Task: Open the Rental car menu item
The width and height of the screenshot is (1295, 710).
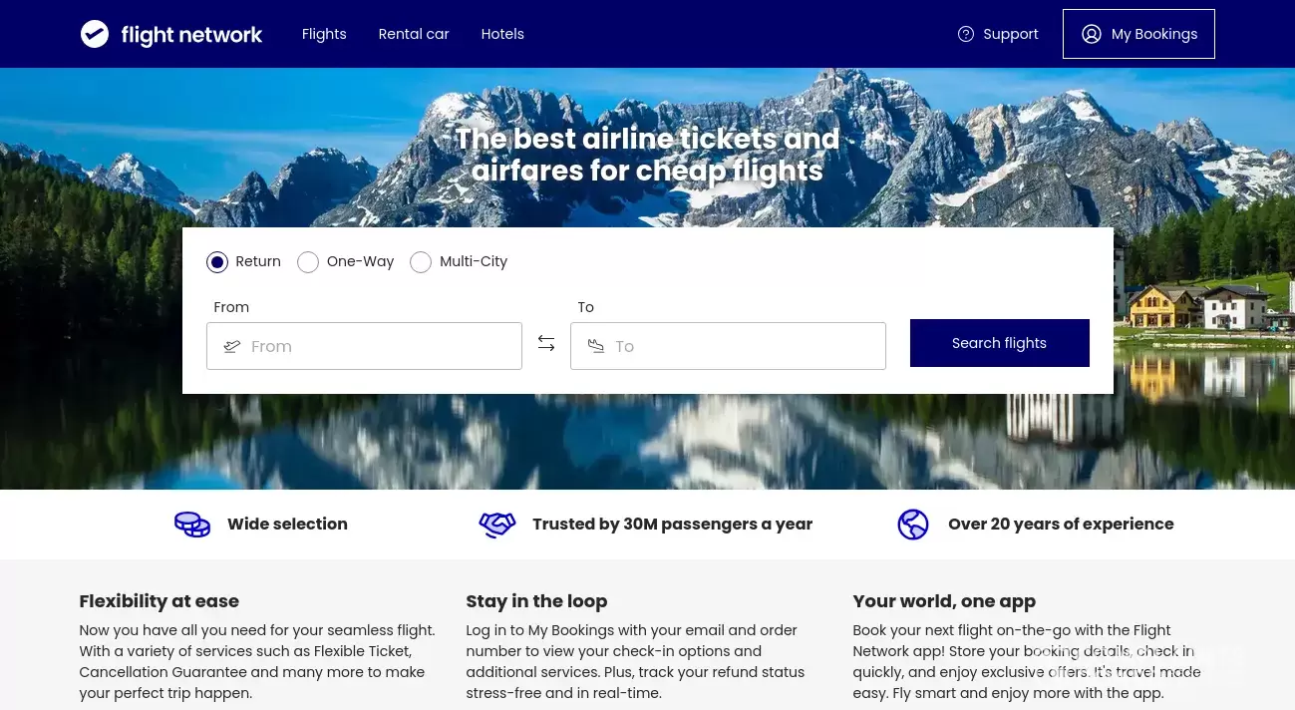Action: point(414,34)
